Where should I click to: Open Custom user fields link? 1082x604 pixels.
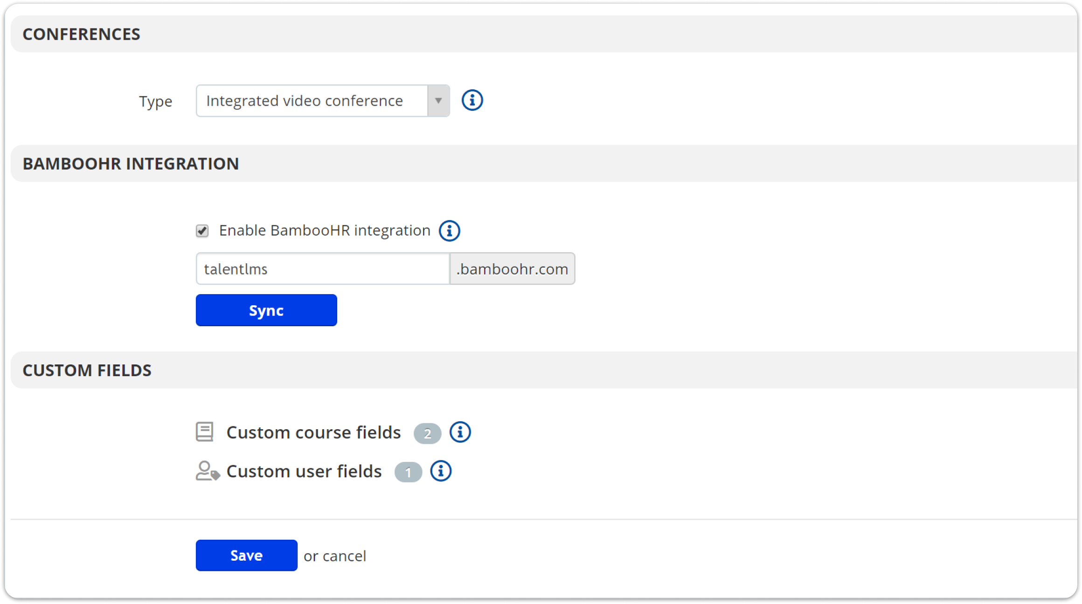click(304, 471)
